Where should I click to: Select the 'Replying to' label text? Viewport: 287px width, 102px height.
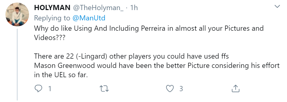point(52,18)
